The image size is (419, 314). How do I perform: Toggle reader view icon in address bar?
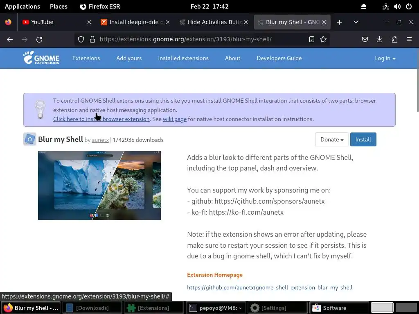(x=311, y=40)
